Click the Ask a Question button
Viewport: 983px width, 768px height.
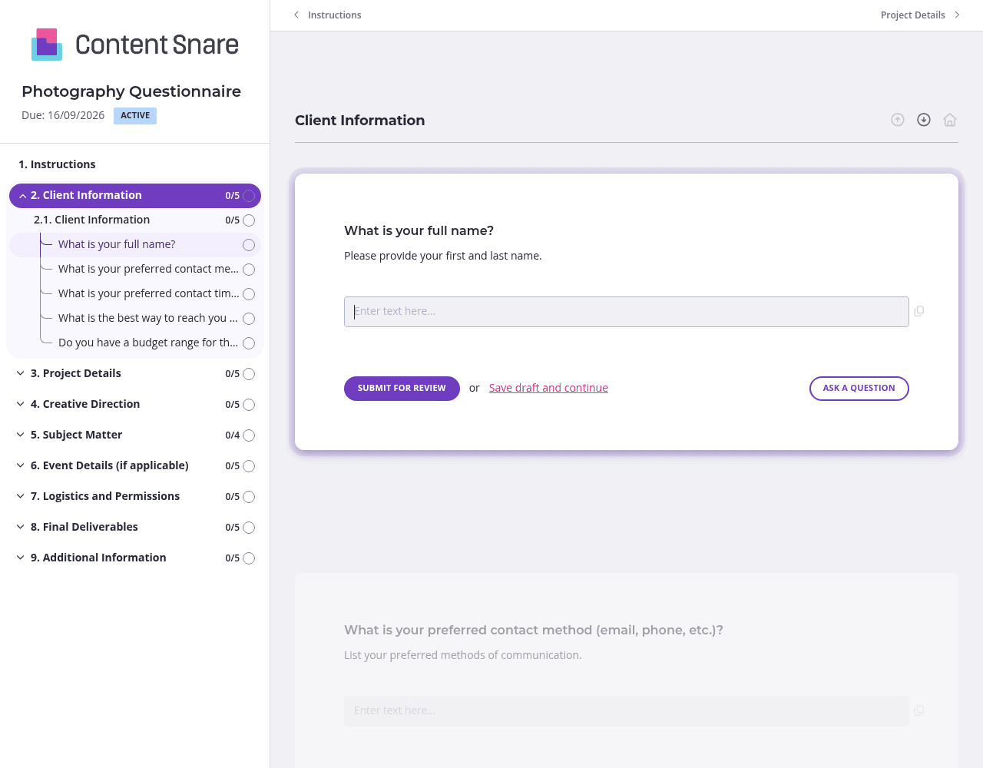tap(859, 389)
